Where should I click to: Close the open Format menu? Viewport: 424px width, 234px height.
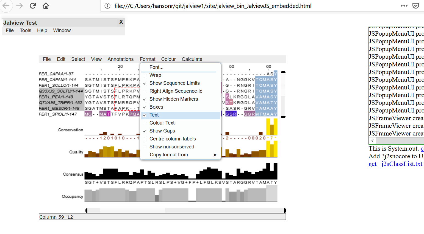148,59
